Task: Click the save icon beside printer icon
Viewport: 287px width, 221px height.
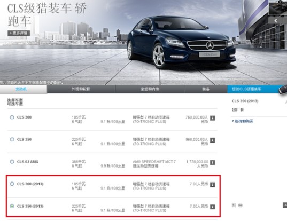Action: tap(234, 205)
